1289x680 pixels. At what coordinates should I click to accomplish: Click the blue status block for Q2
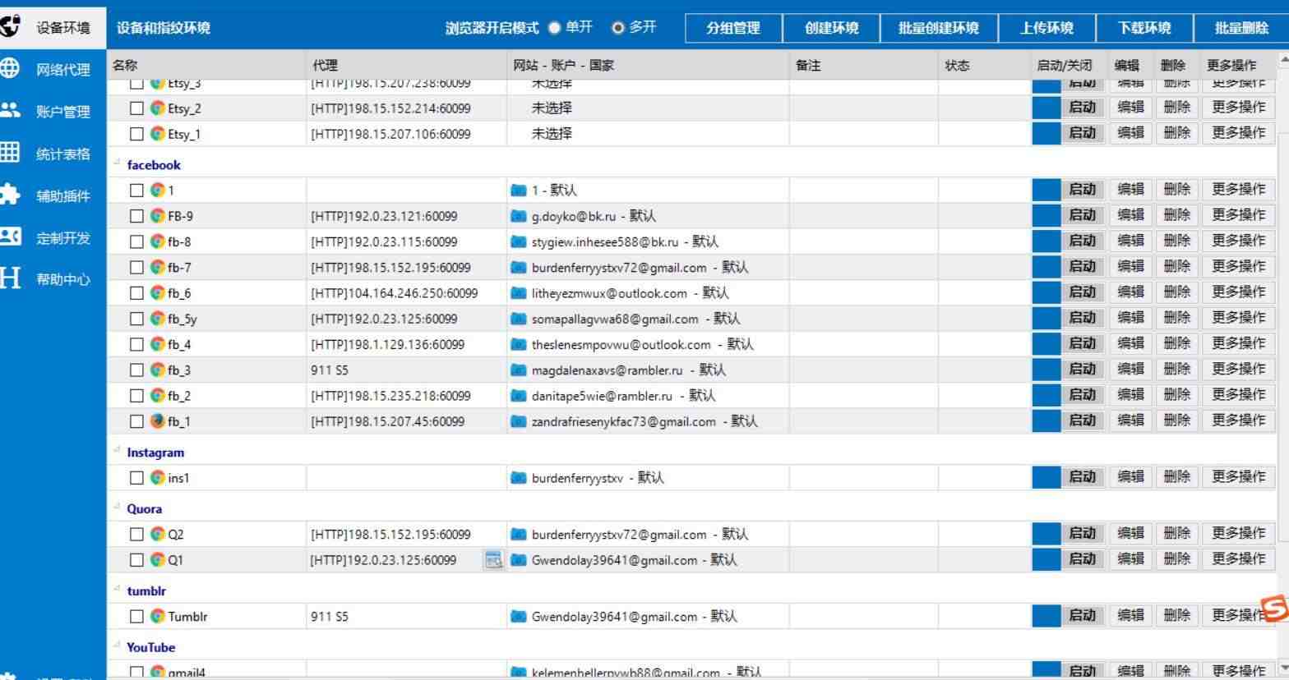pyautogui.click(x=1046, y=533)
